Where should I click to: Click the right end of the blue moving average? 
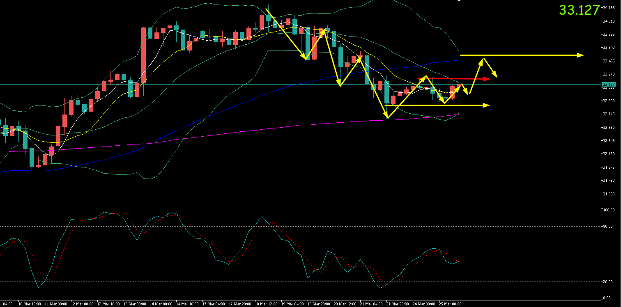click(x=458, y=60)
